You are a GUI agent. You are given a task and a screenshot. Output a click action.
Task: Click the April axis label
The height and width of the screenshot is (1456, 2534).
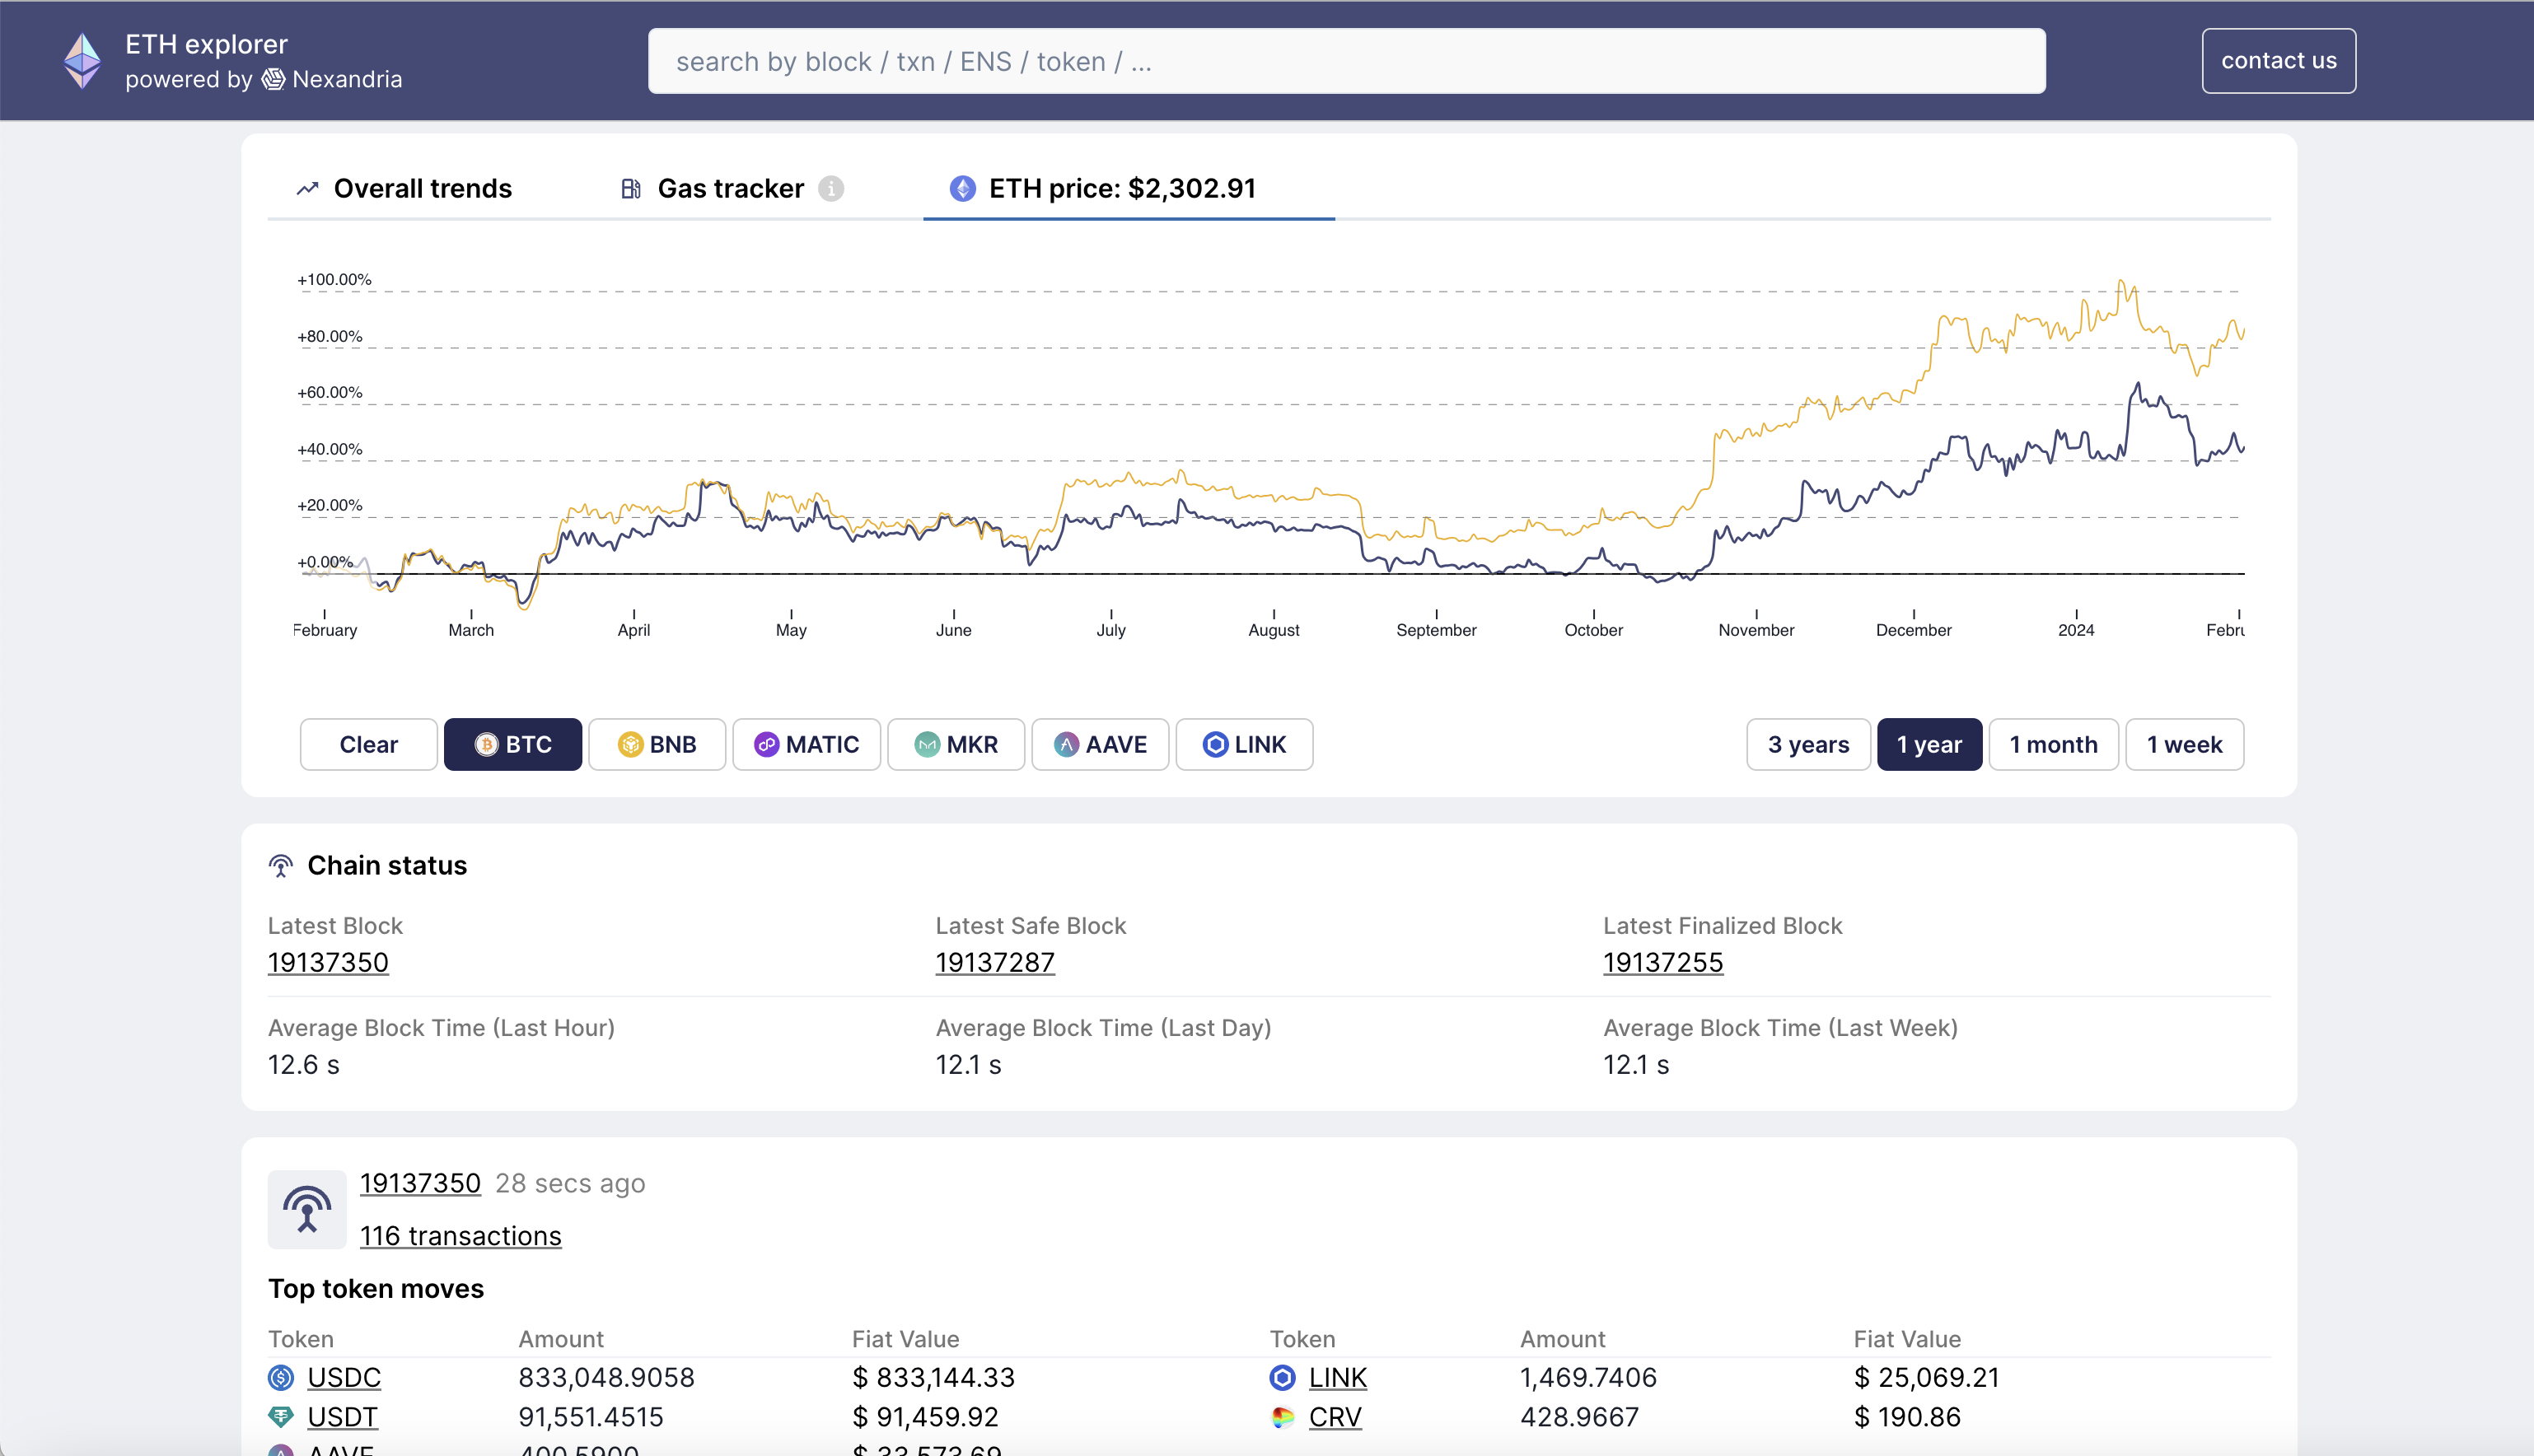(633, 630)
